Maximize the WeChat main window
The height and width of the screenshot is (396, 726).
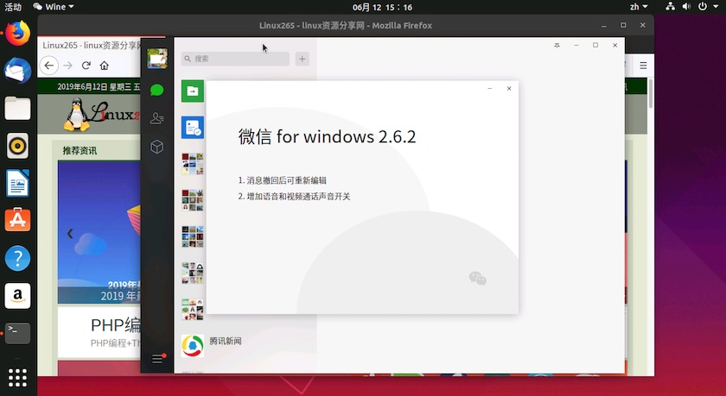595,45
